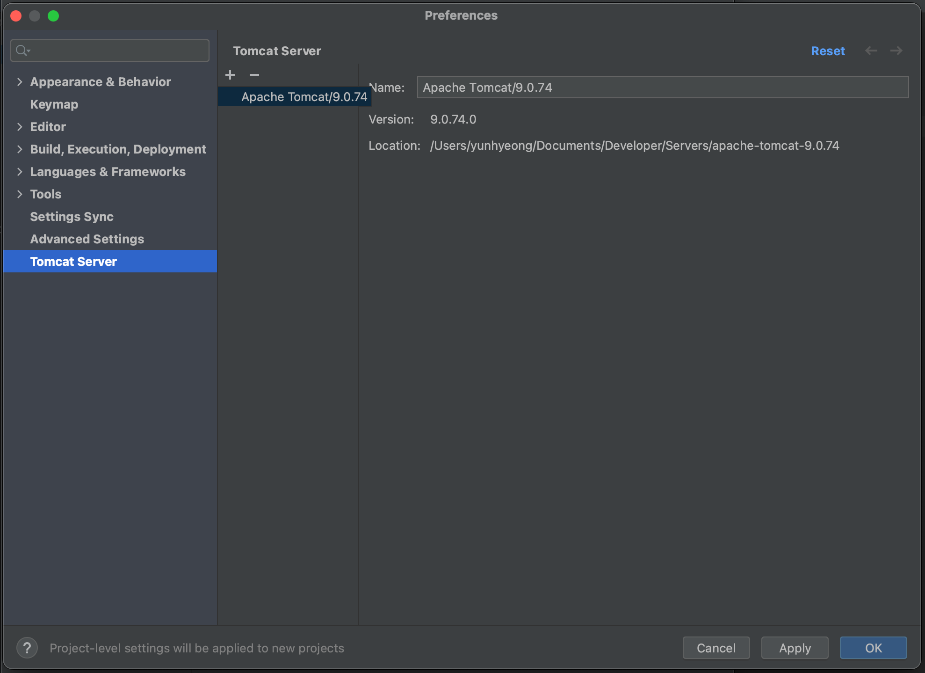Add a new Tomcat server with plus icon
925x673 pixels.
(x=230, y=75)
